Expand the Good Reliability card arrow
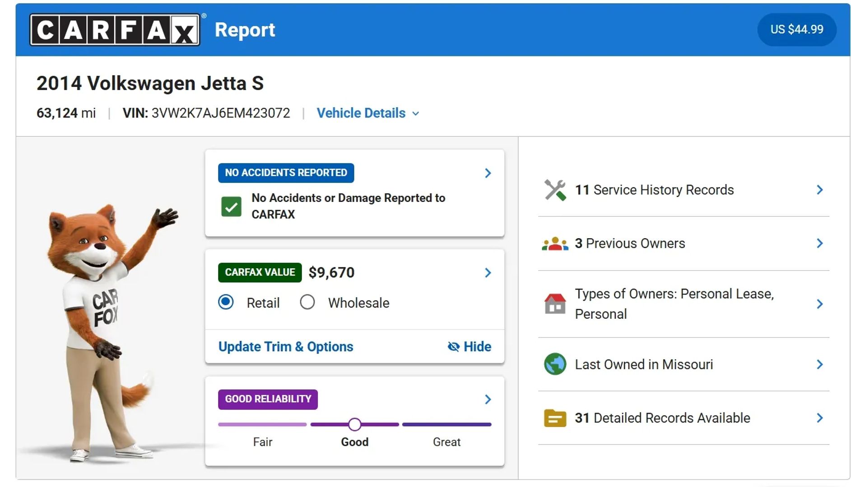 (x=488, y=400)
